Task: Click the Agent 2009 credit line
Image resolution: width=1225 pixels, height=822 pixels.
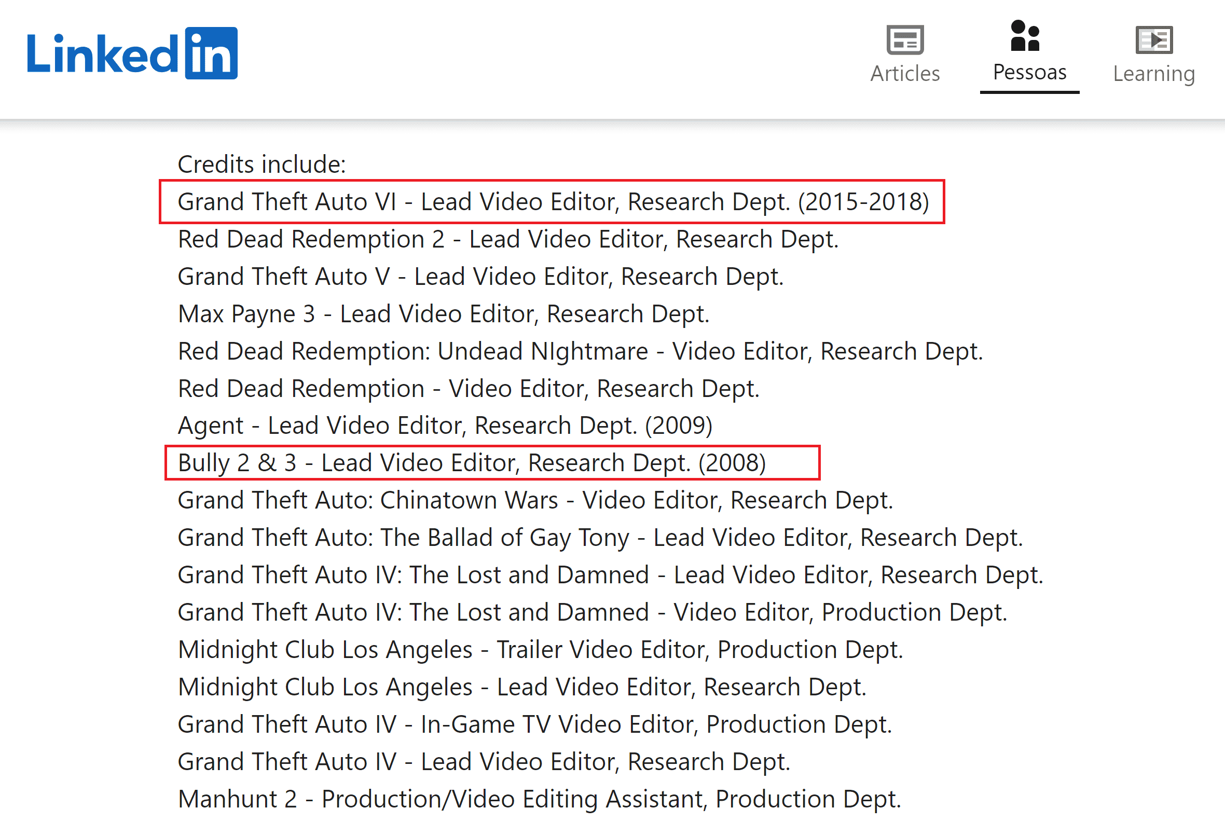Action: [445, 425]
